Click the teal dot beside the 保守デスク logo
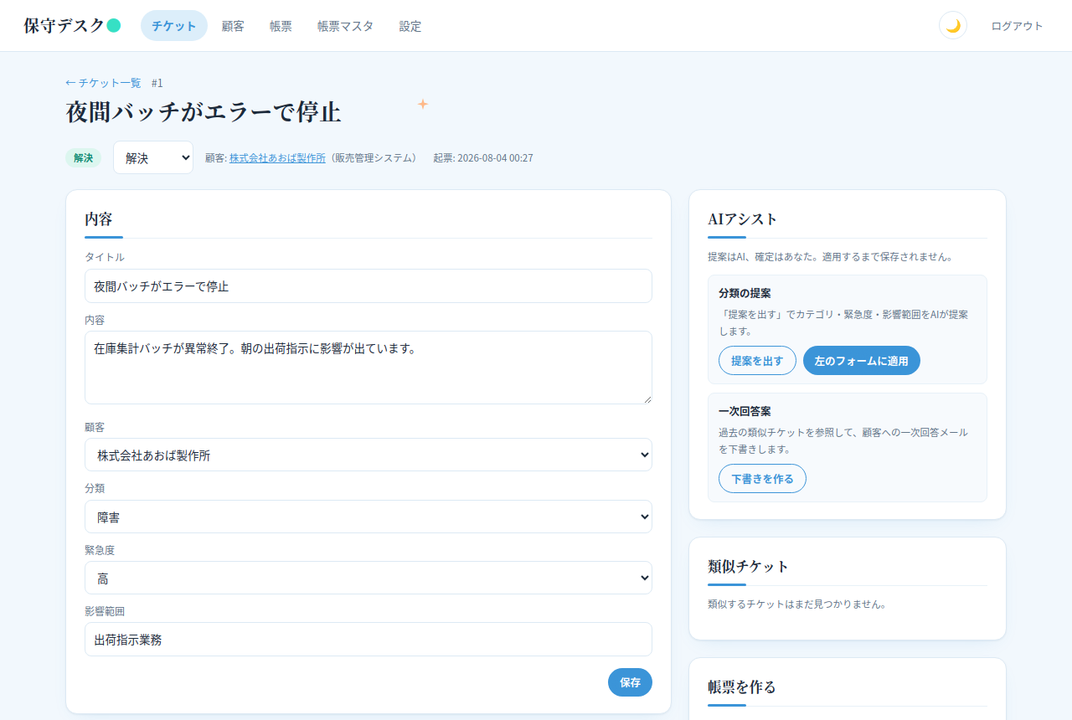1072x720 pixels. pos(114,26)
